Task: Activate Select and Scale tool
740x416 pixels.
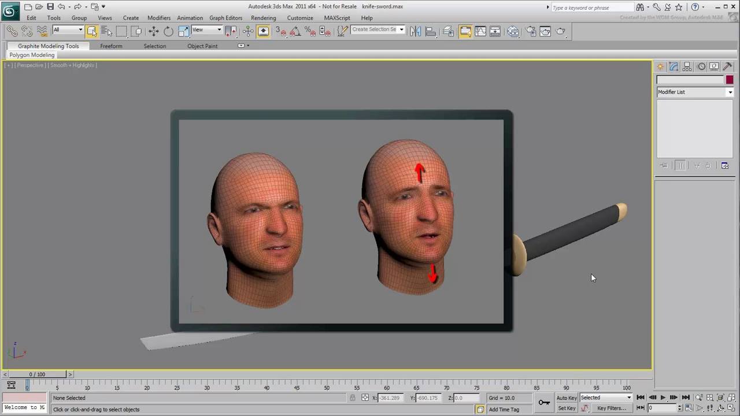Action: pos(183,31)
